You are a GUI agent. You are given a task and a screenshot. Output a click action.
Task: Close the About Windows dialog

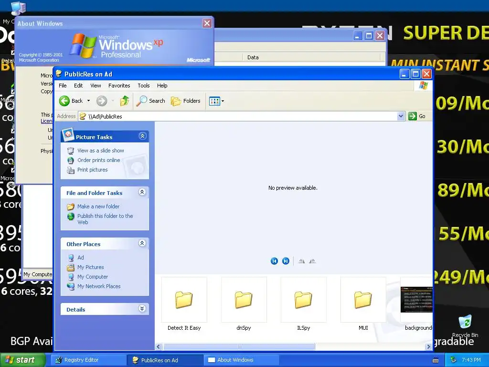click(x=207, y=23)
